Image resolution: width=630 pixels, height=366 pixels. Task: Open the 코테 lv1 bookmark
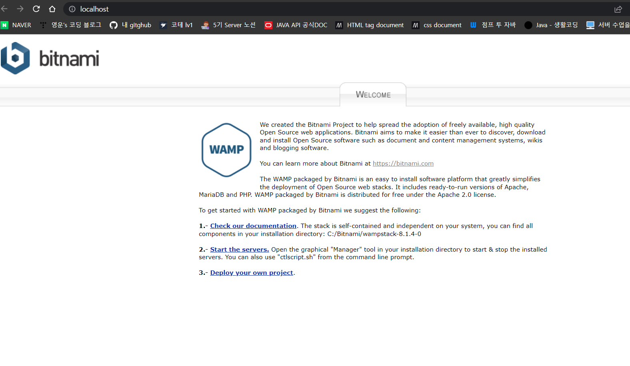point(176,25)
